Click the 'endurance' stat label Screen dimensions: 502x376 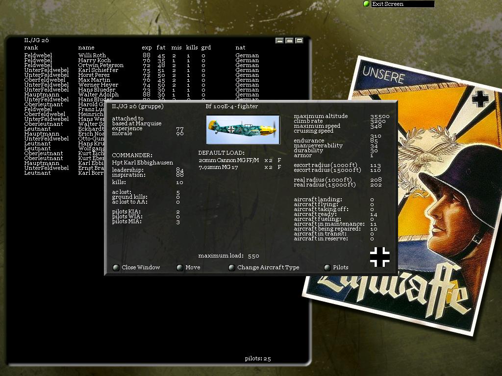[309, 141]
